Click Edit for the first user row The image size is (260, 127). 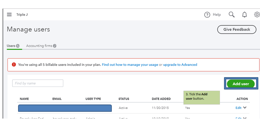click(238, 108)
